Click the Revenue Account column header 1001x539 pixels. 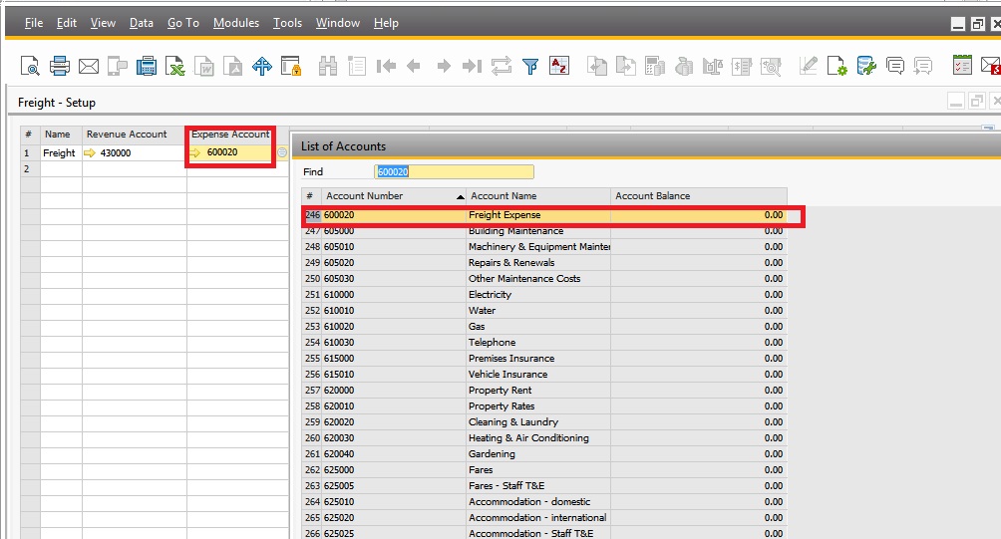click(134, 134)
